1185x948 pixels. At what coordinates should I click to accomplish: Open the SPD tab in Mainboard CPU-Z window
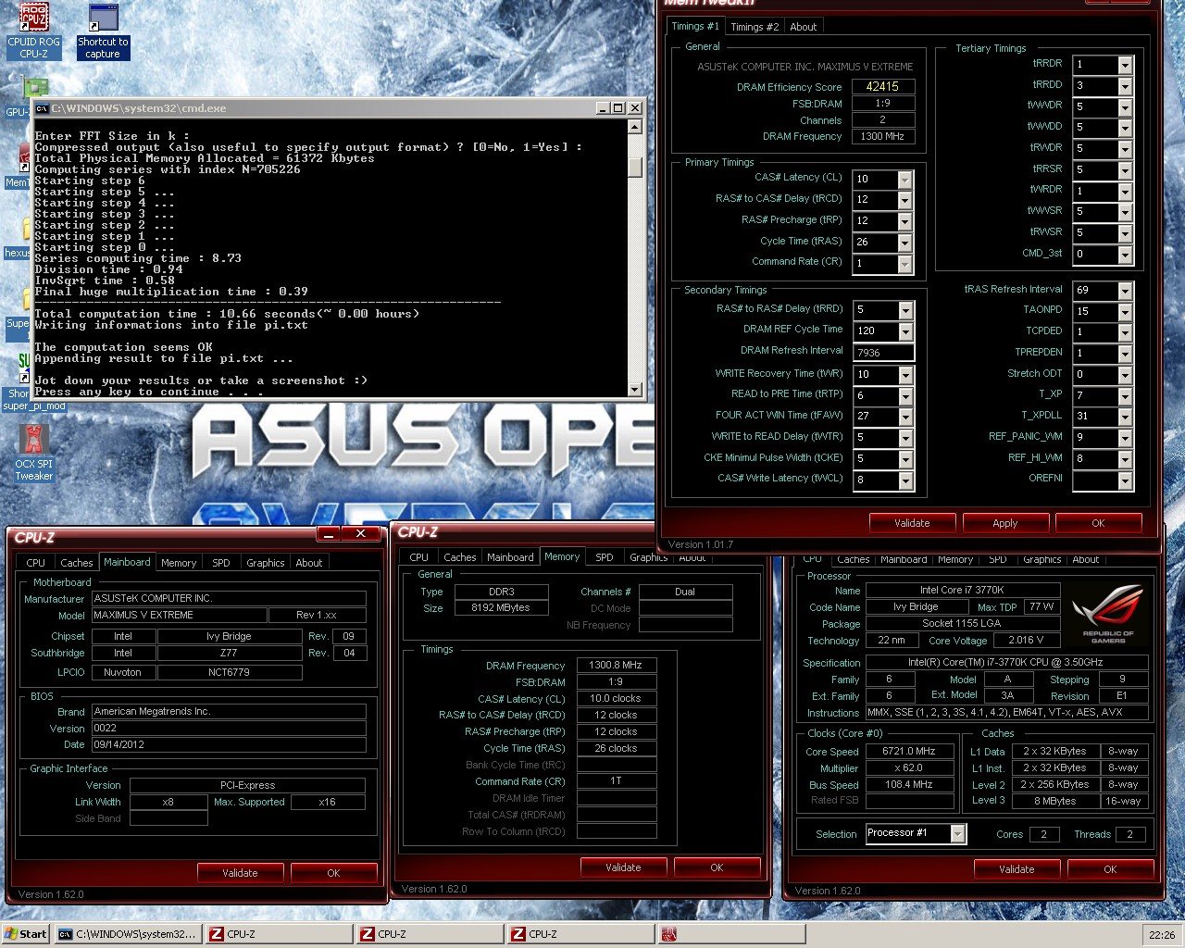click(x=220, y=563)
